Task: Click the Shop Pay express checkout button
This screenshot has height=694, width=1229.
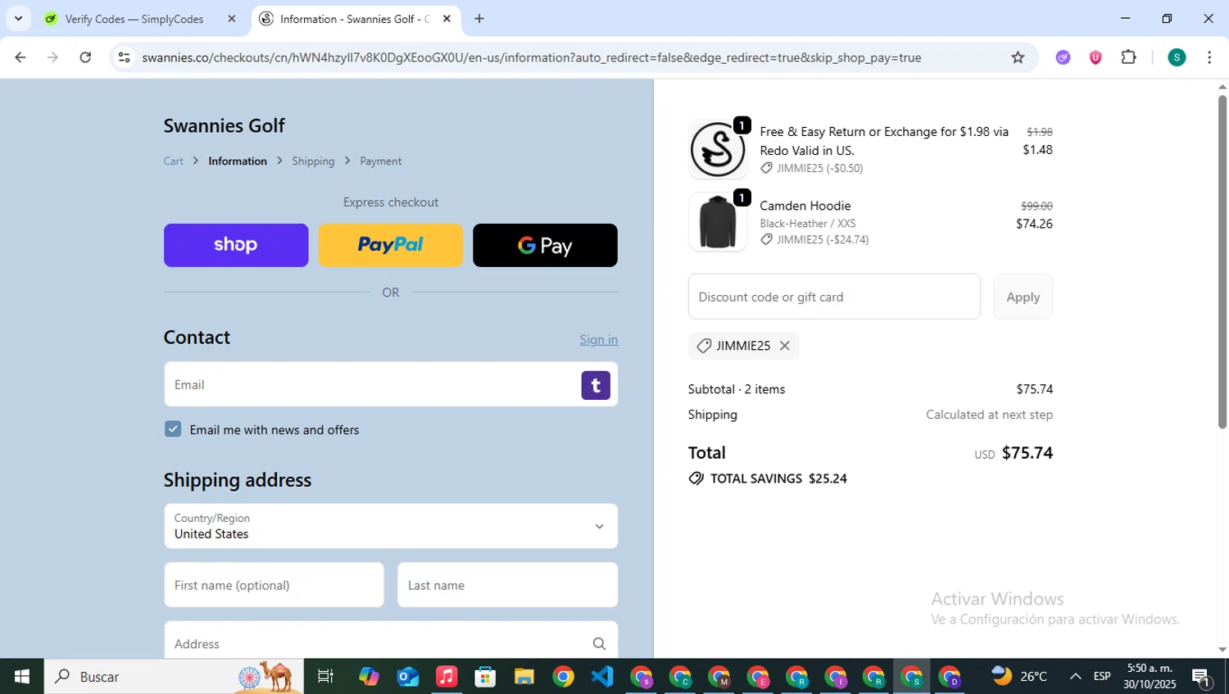Action: (x=236, y=245)
